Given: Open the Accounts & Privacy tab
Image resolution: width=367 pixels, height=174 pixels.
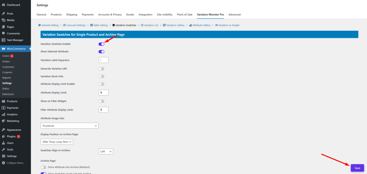Looking at the screenshot, I should (110, 15).
